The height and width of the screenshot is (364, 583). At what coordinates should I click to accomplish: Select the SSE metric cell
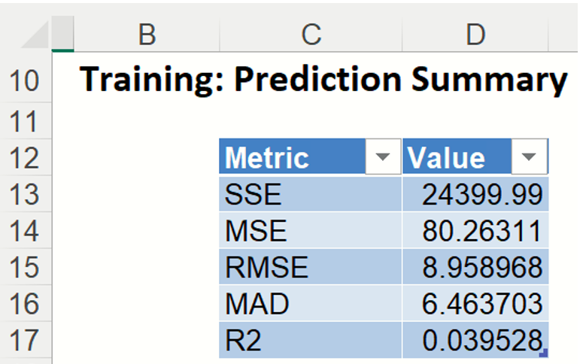coord(310,195)
